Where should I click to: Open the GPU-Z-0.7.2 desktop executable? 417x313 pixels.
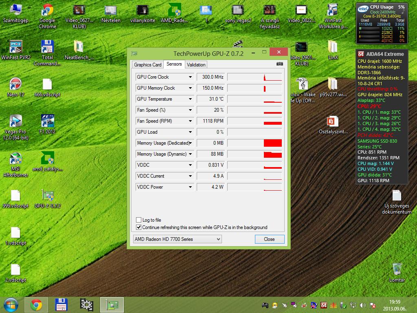click(47, 198)
